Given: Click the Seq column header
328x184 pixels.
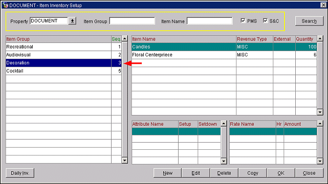Looking at the screenshot, I should 116,39.
